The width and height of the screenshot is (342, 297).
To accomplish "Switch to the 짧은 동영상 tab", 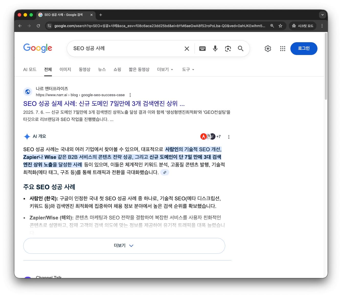I will (x=139, y=69).
